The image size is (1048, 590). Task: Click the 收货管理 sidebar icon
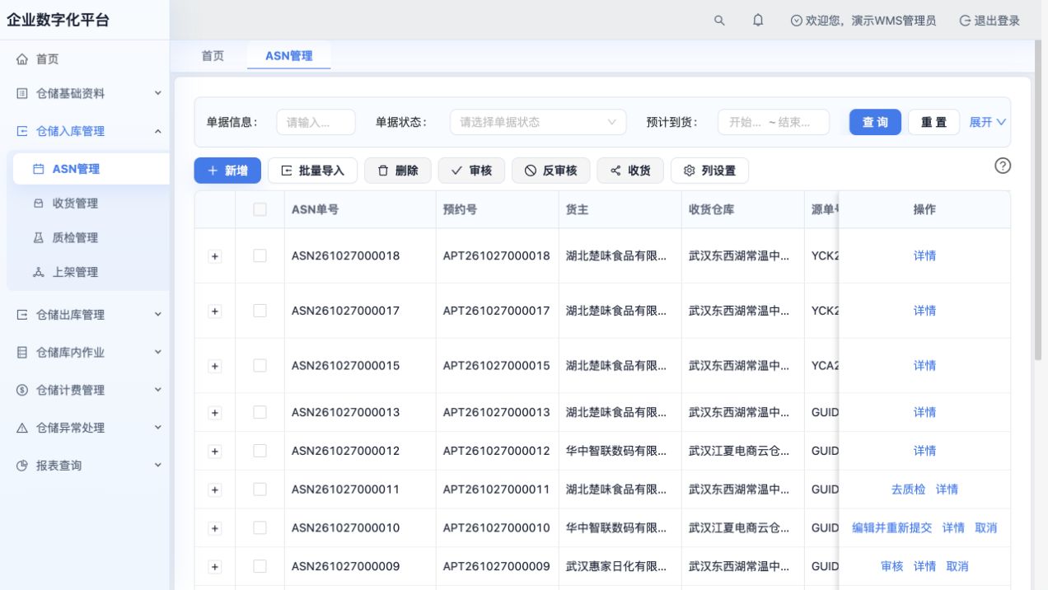click(38, 204)
